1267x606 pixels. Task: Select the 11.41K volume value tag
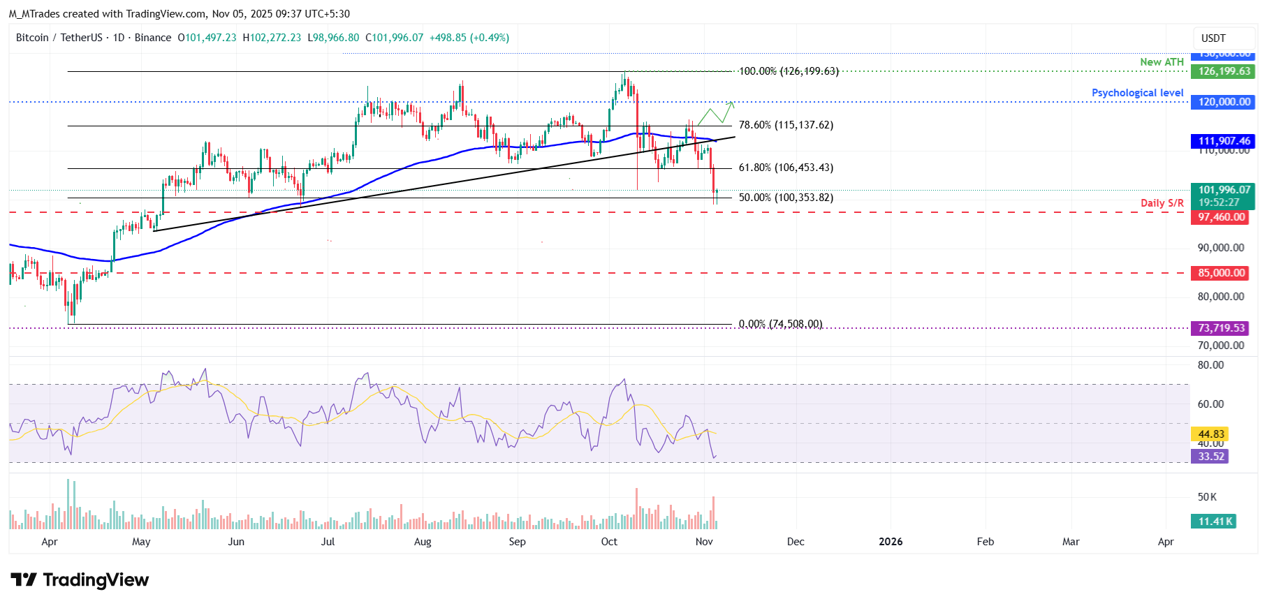point(1215,522)
